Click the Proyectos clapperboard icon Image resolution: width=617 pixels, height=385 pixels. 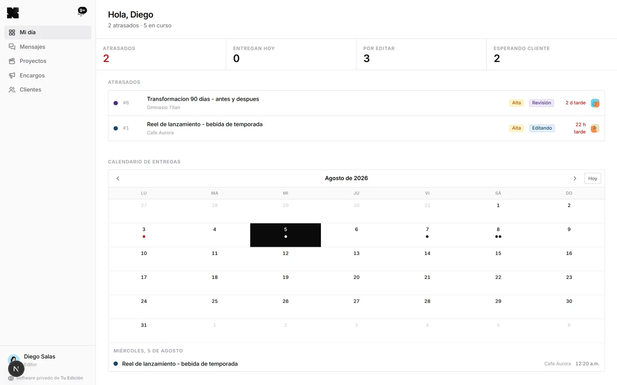pyautogui.click(x=12, y=61)
